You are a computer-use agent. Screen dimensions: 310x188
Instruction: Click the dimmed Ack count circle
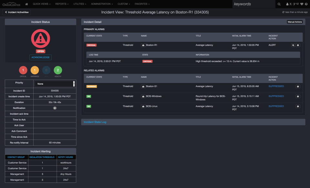[x=46, y=70]
